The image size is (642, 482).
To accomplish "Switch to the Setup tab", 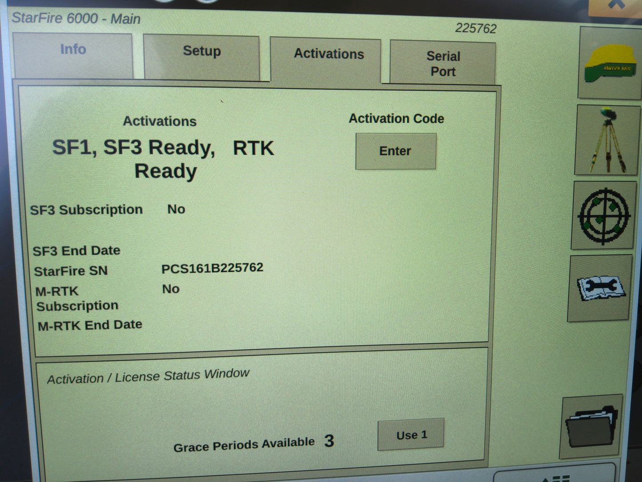I will pos(202,58).
